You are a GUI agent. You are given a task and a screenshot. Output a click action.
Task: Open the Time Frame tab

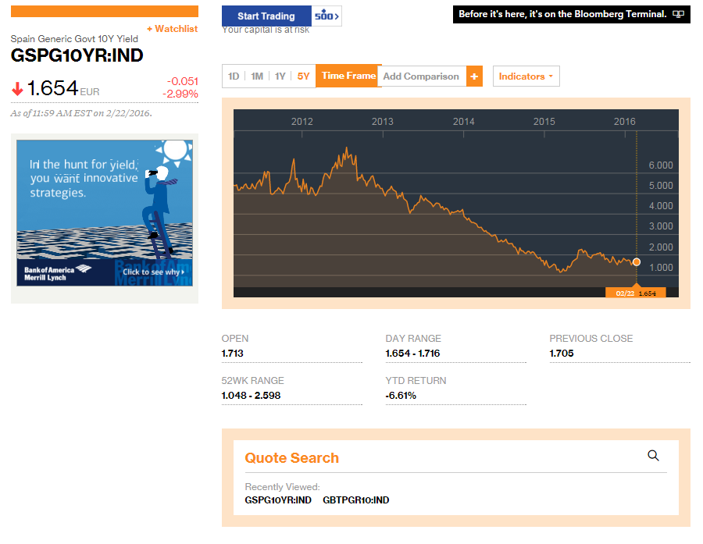(348, 76)
